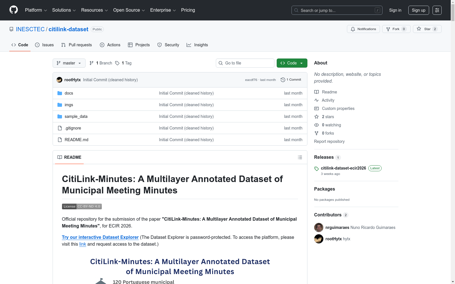Screen dimensions: 455x284
Task: Open the Packages heading link
Action: tap(324, 189)
